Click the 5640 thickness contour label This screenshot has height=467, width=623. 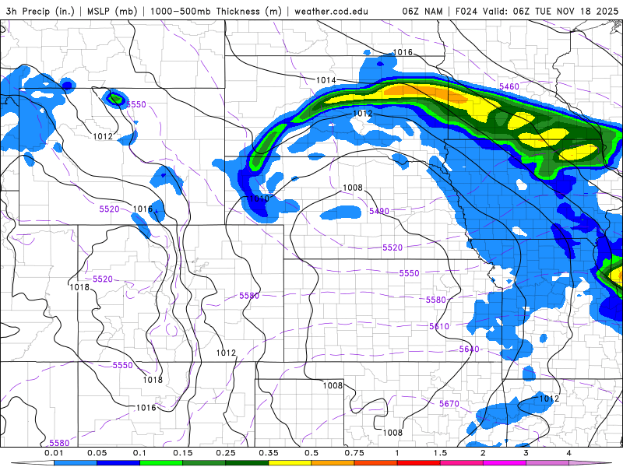point(470,349)
